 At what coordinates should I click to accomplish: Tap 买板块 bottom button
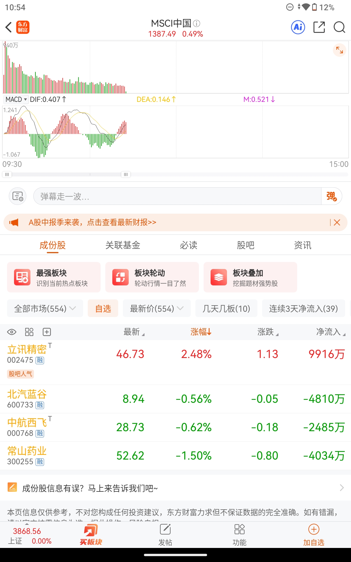(91, 535)
